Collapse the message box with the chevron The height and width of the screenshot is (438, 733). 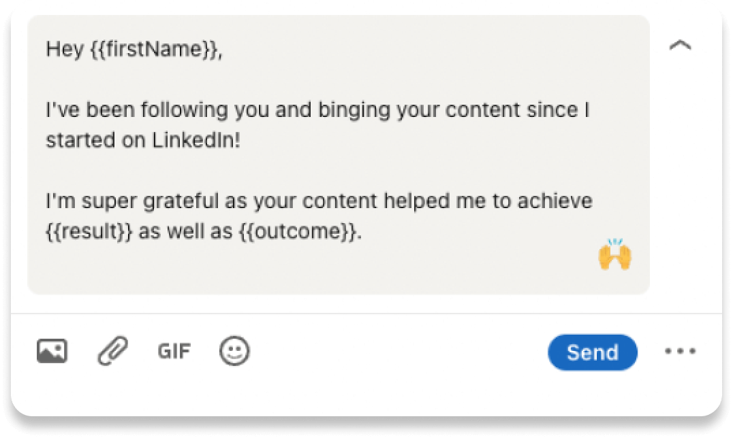click(681, 46)
